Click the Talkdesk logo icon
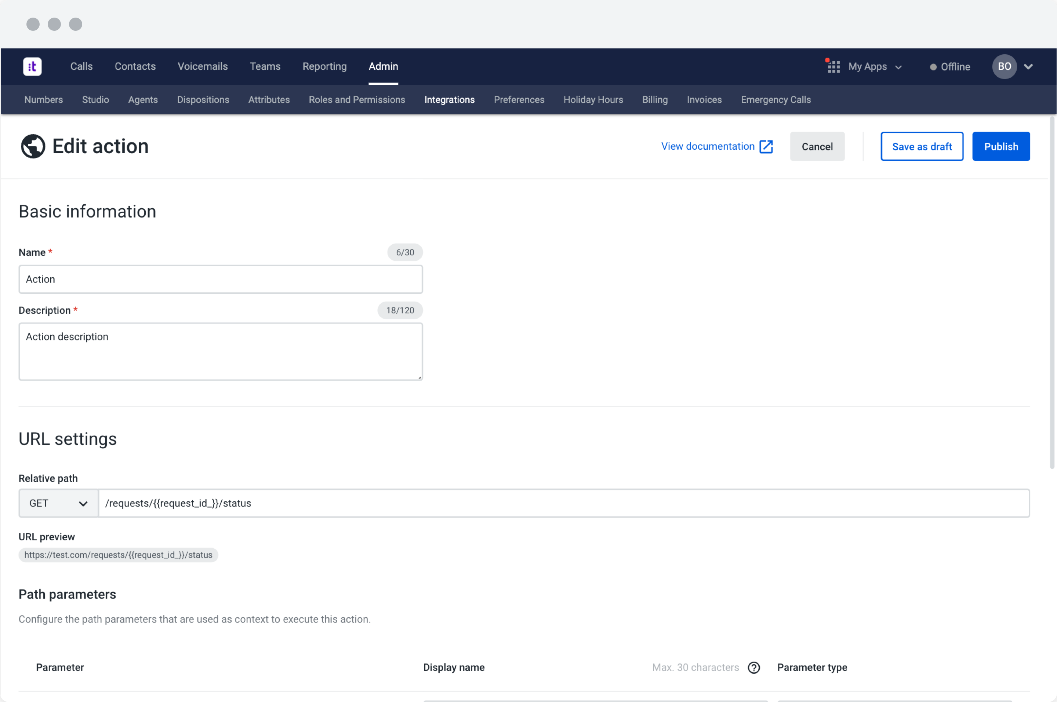 click(x=32, y=67)
